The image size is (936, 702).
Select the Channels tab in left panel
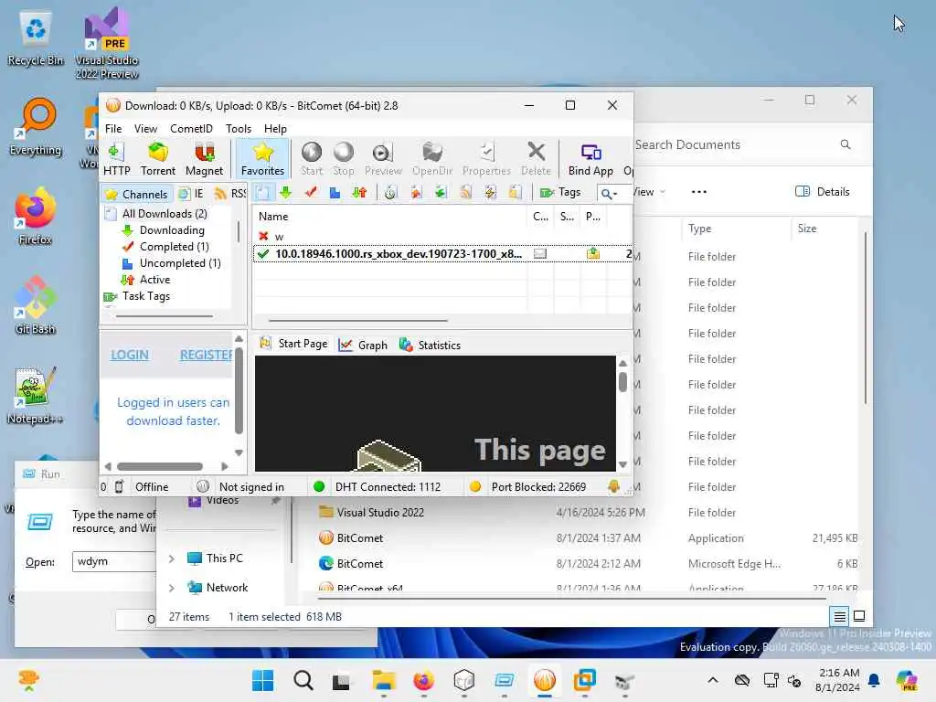(x=137, y=194)
